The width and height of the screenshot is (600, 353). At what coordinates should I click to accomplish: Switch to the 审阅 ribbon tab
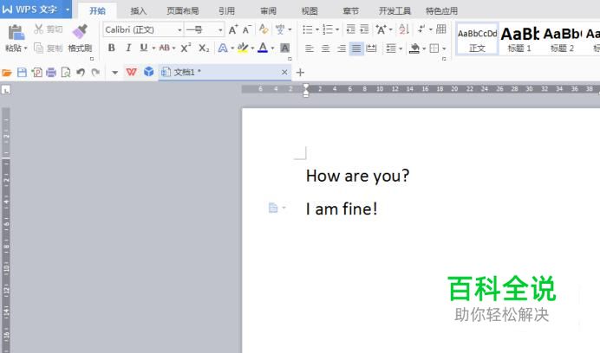268,10
